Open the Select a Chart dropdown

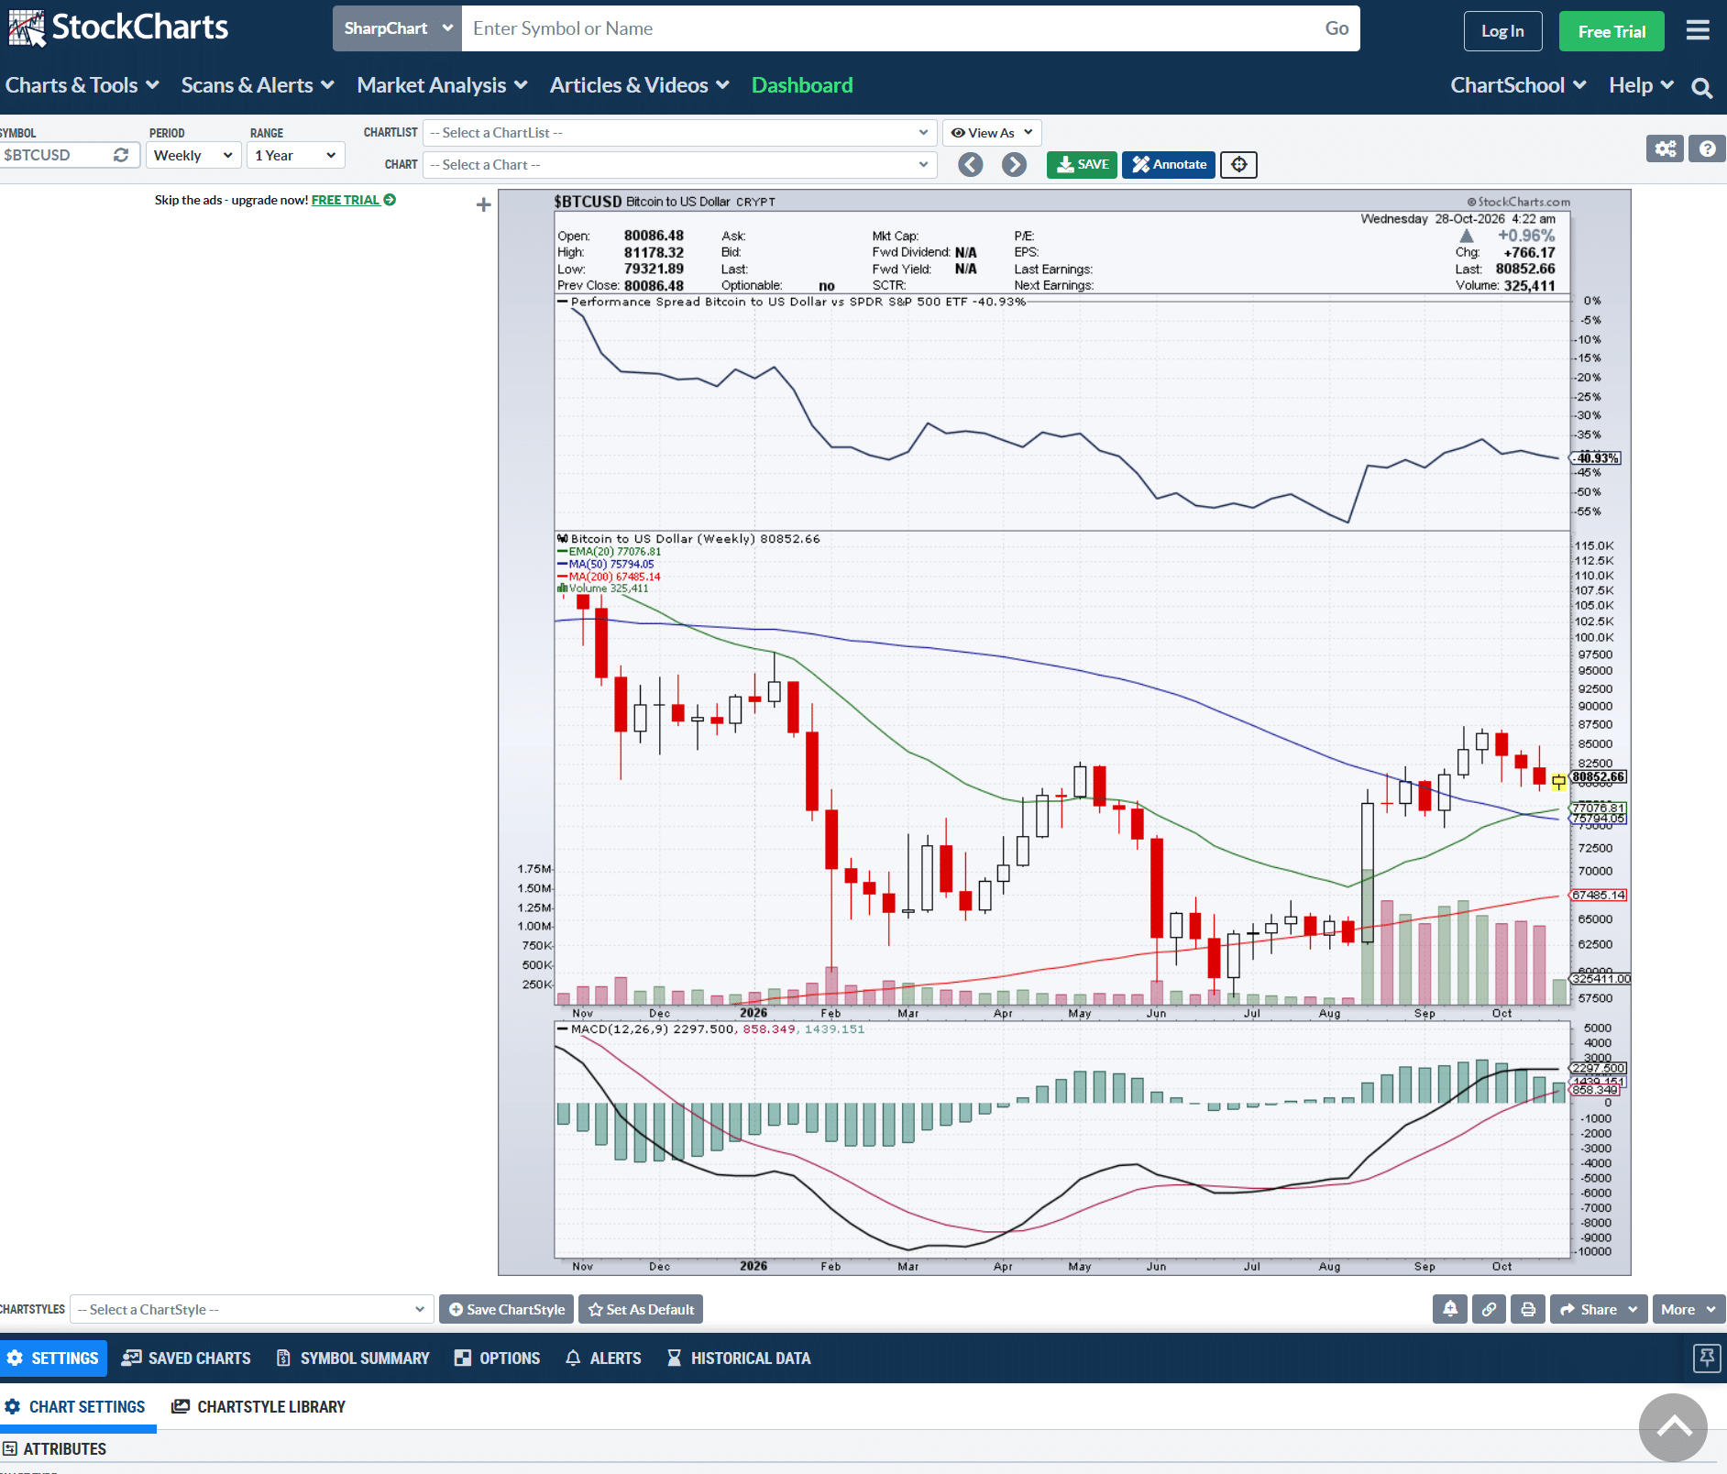click(679, 165)
